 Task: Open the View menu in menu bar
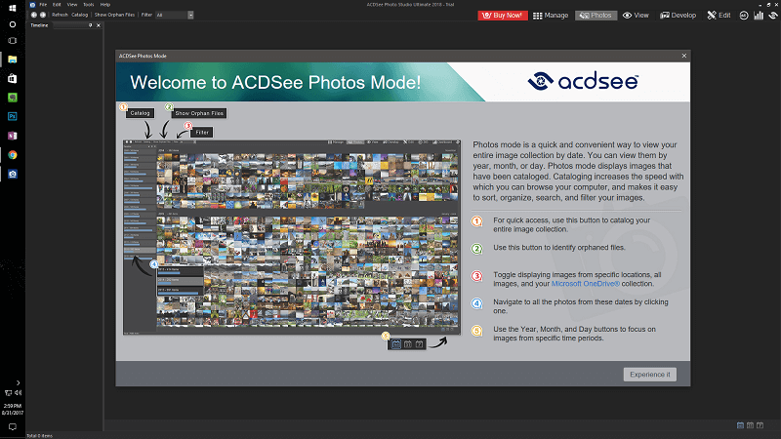coord(72,5)
